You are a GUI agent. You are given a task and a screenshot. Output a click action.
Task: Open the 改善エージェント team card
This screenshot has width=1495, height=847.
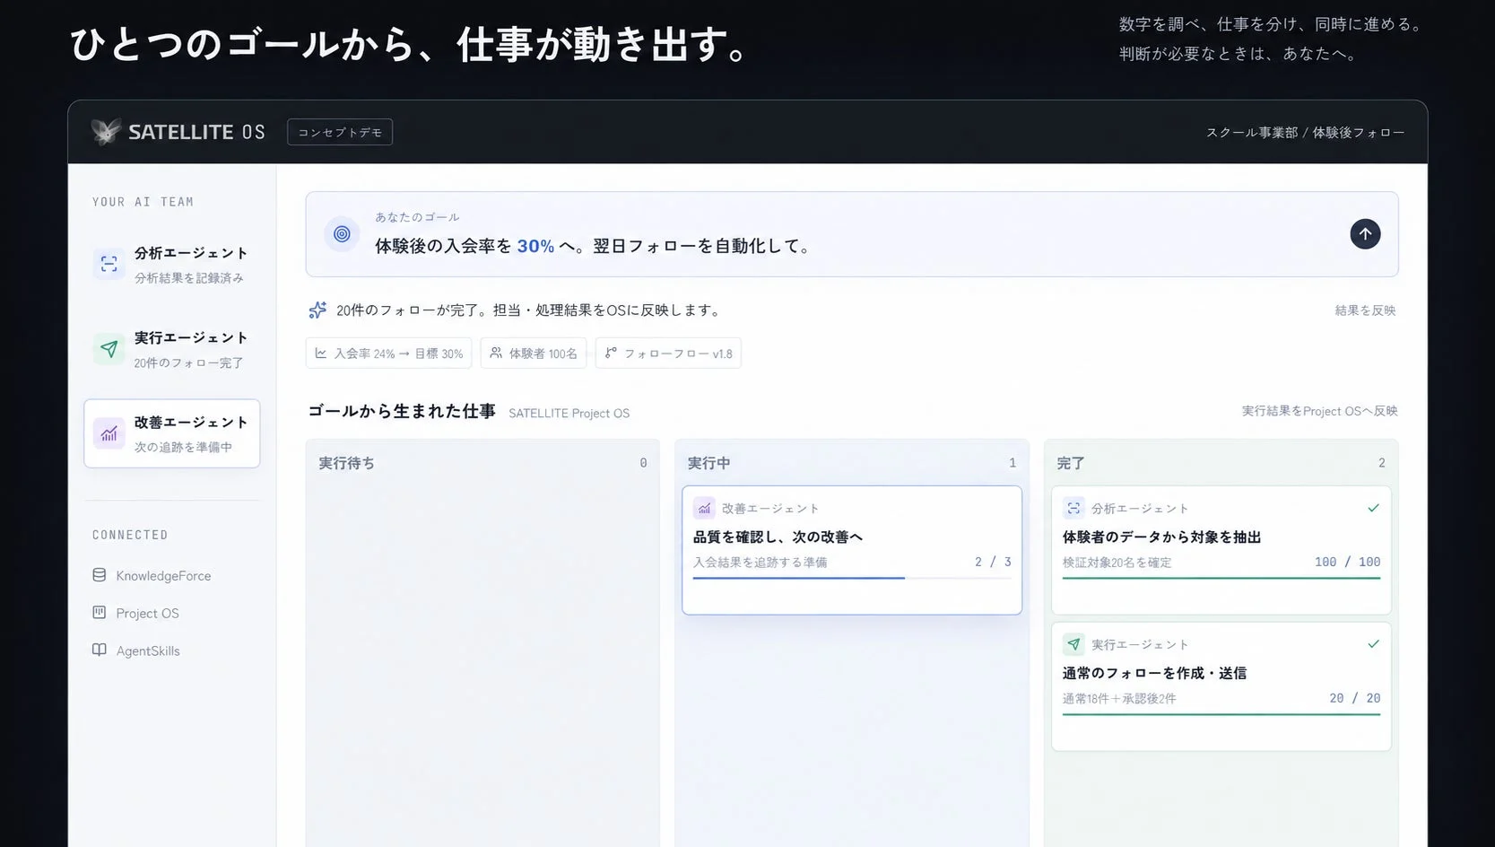pos(172,433)
